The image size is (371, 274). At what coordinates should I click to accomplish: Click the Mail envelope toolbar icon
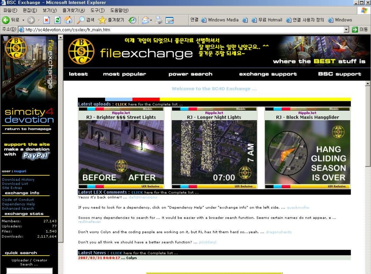145,20
